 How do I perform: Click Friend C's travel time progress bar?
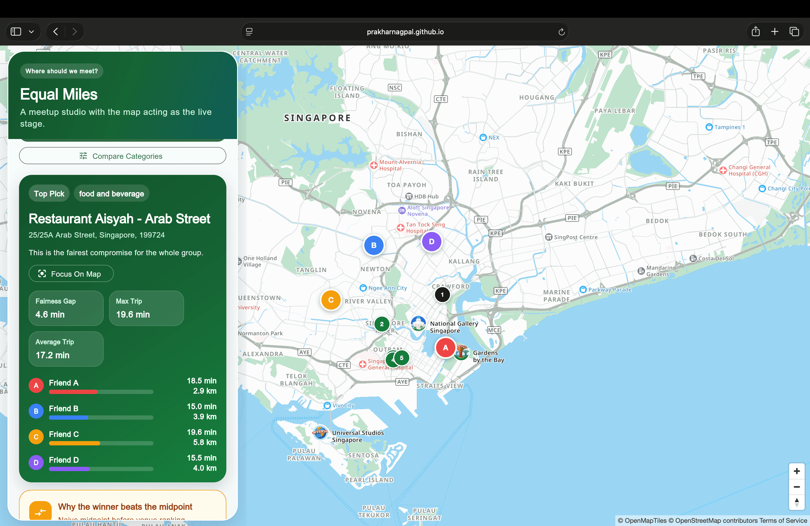(x=101, y=443)
